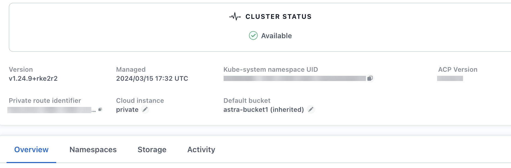Show the Activity tab
511x168 pixels.
(201, 149)
